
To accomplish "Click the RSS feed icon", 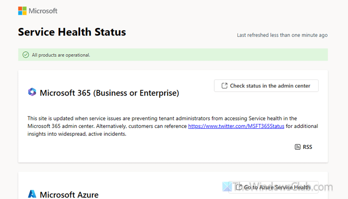I will tap(297, 147).
